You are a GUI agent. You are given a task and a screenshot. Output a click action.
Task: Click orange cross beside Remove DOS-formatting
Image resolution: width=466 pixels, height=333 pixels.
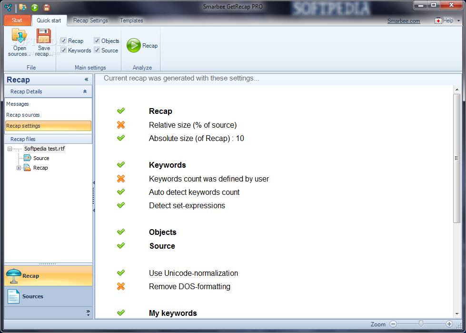click(x=120, y=286)
